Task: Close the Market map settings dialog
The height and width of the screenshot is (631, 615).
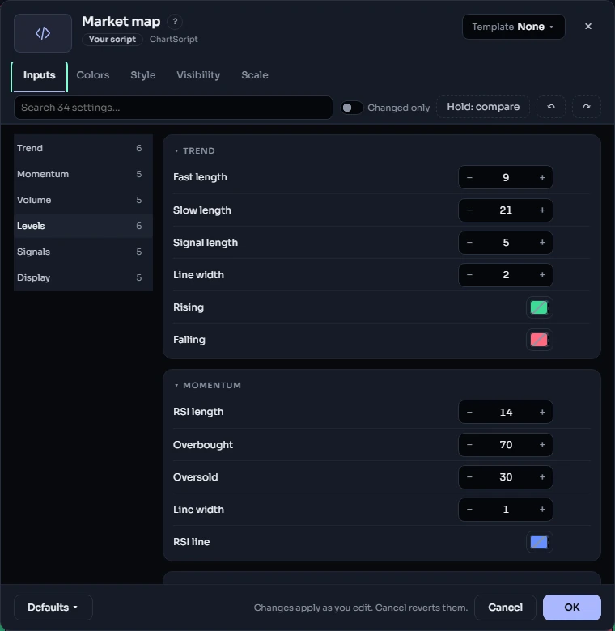Action: 588,27
